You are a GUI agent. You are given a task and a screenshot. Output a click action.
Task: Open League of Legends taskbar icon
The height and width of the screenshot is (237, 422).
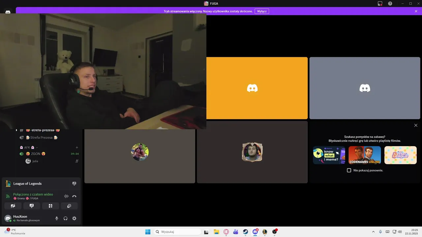point(265,232)
